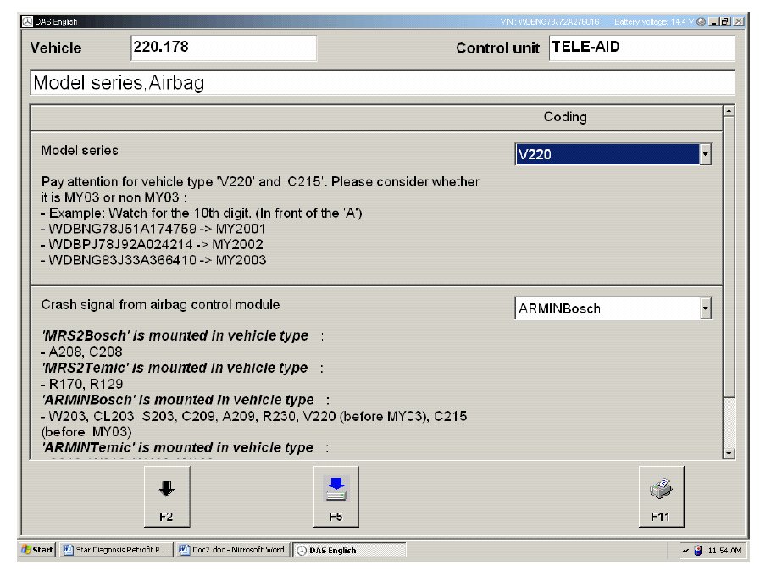Select the DAS English taskbar button
The height and width of the screenshot is (571, 760).
click(x=348, y=550)
